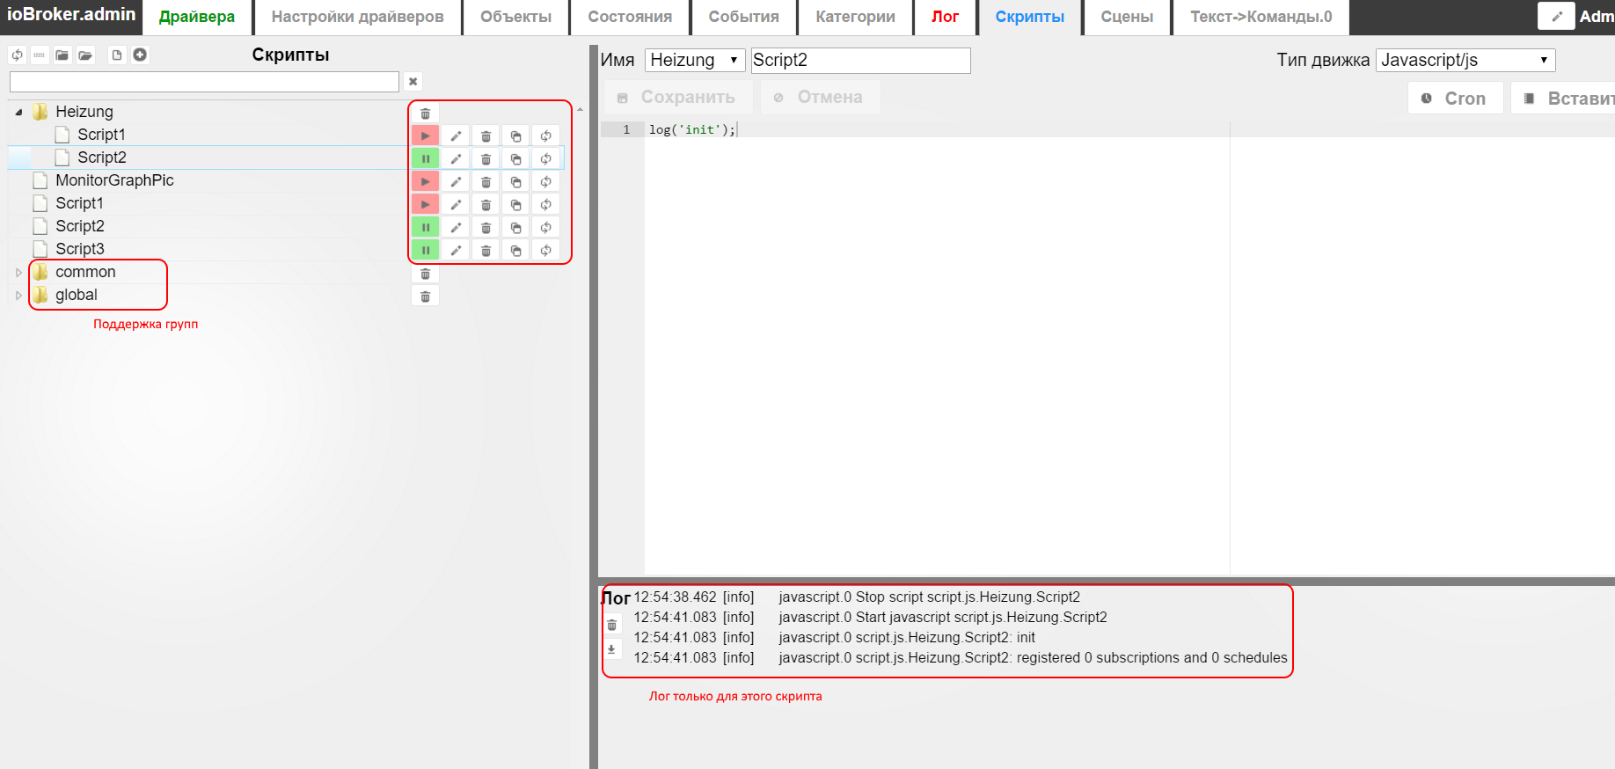Image resolution: width=1615 pixels, height=769 pixels.
Task: Delete the MonitorGraphPic script
Action: click(x=486, y=182)
